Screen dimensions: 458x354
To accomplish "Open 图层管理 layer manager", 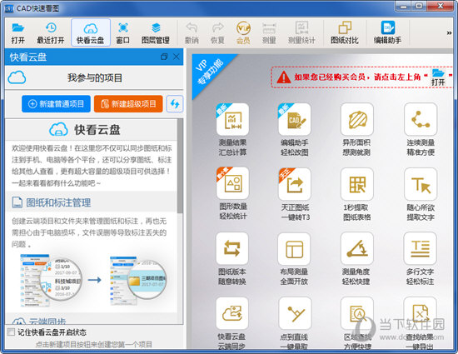I will [x=156, y=33].
